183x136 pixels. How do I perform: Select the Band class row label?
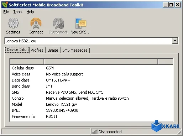click(x=21, y=86)
